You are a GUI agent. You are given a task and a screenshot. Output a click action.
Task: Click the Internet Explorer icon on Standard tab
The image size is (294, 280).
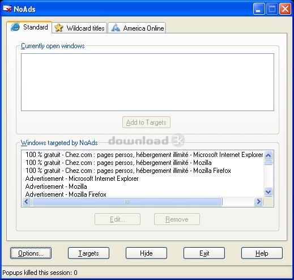[x=15, y=27]
